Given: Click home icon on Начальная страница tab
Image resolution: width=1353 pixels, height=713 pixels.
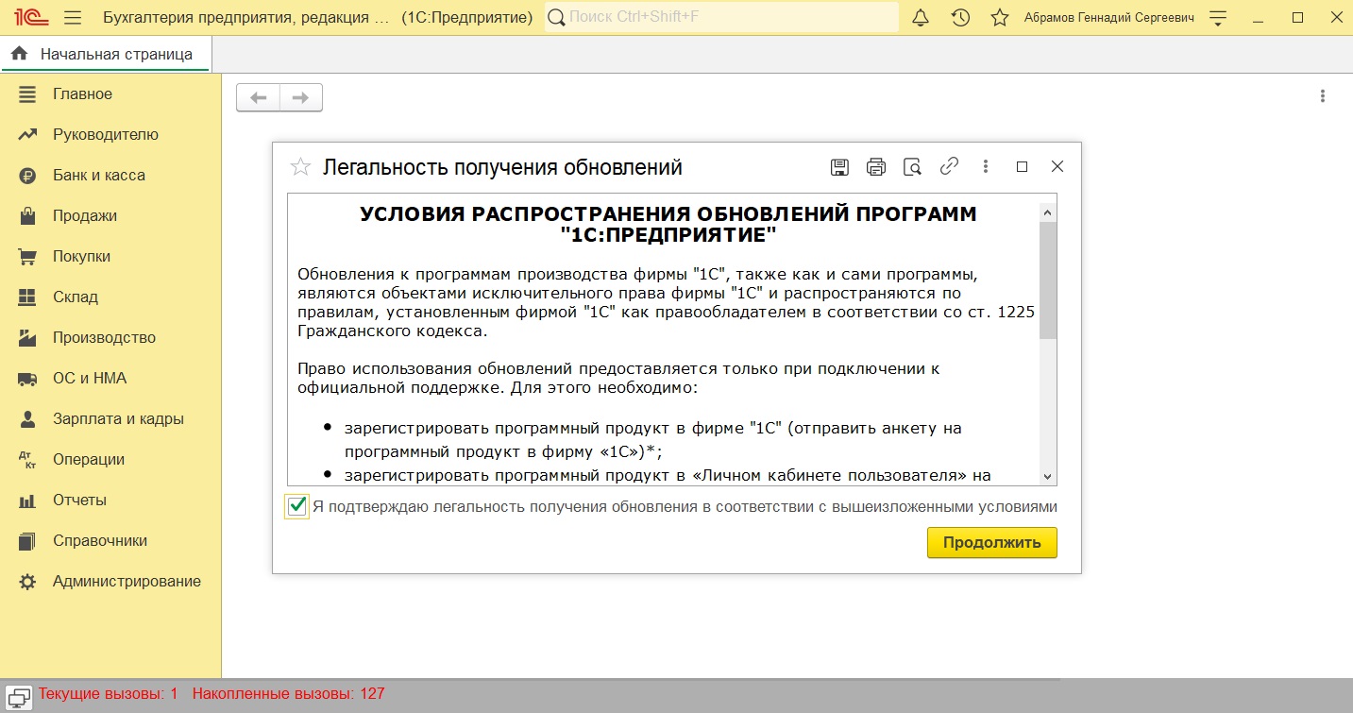Looking at the screenshot, I should [x=19, y=54].
